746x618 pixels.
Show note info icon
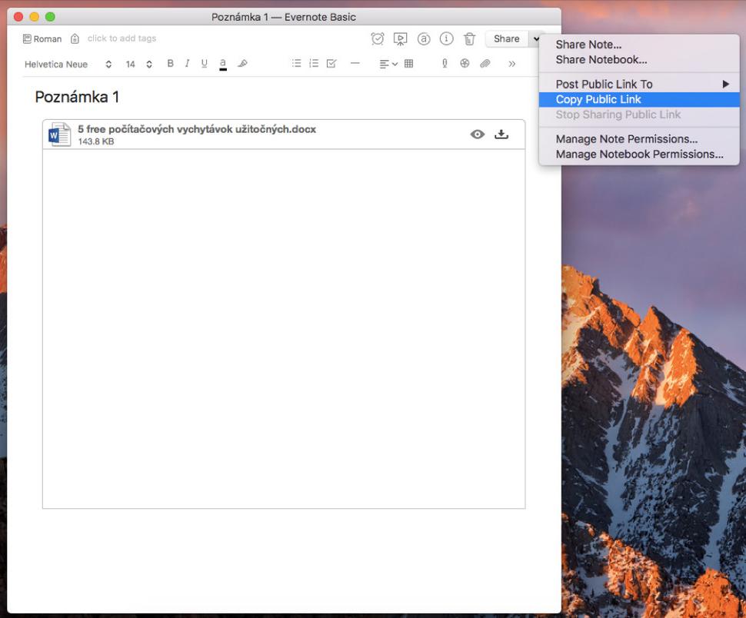[446, 38]
